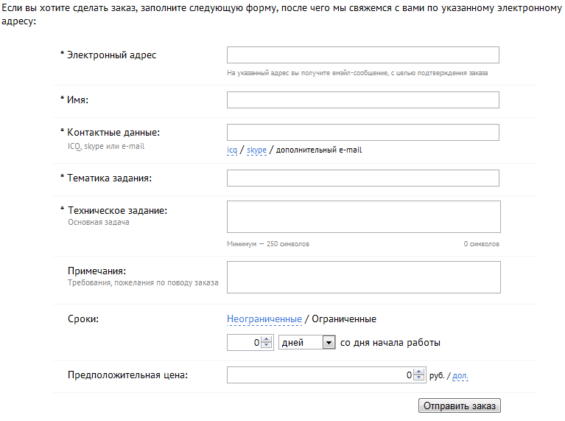Focus the Имя text field
Image resolution: width=565 pixels, height=421 pixels.
coord(362,100)
